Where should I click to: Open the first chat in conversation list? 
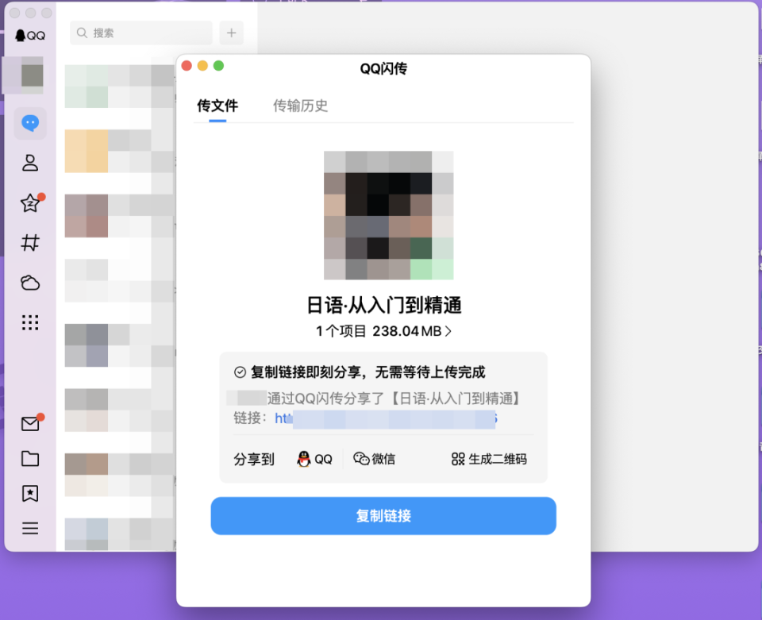(x=119, y=86)
